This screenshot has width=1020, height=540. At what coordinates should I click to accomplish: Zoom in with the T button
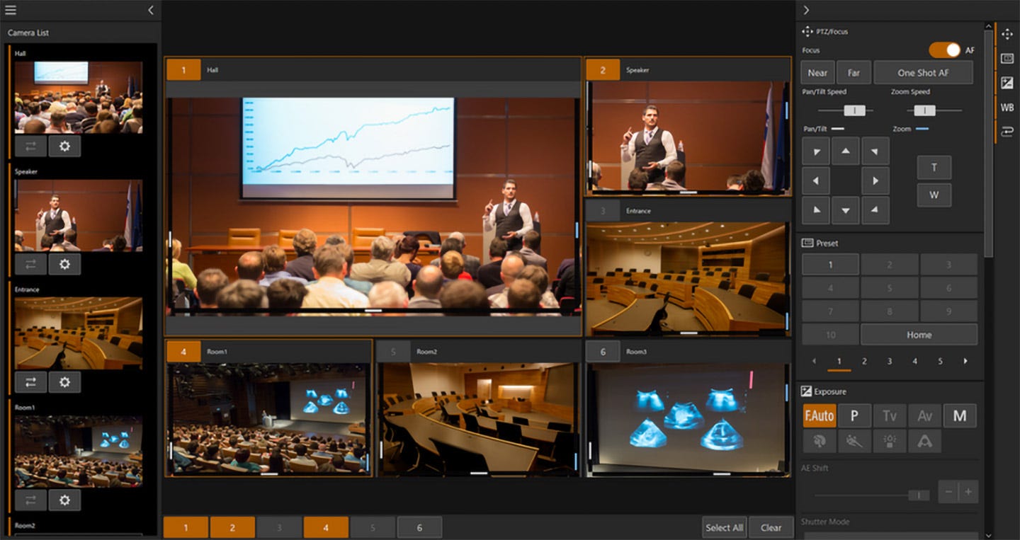(934, 168)
